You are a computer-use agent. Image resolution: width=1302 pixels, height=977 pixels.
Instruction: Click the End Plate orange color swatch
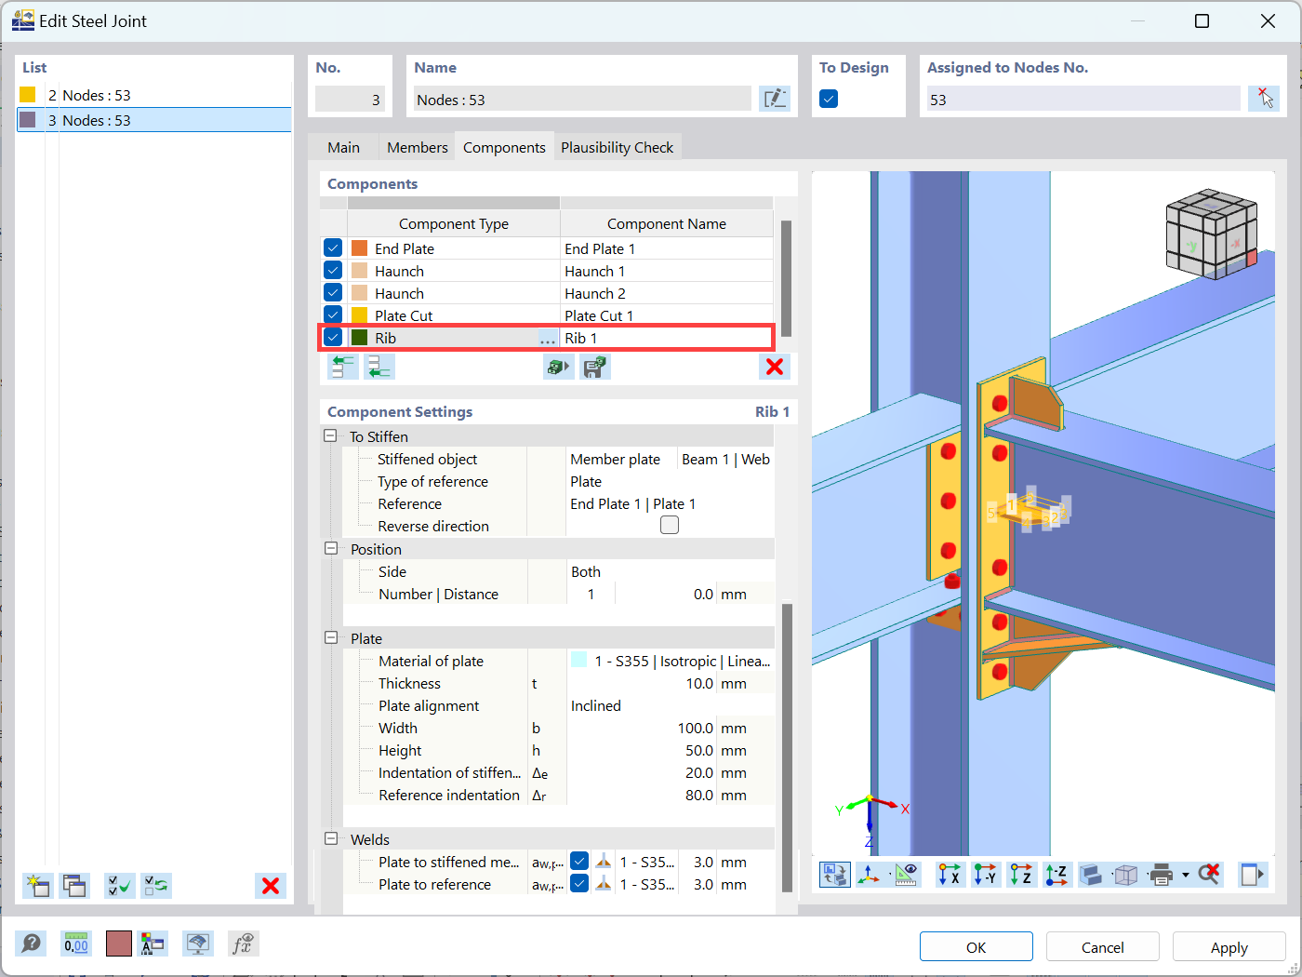(359, 248)
